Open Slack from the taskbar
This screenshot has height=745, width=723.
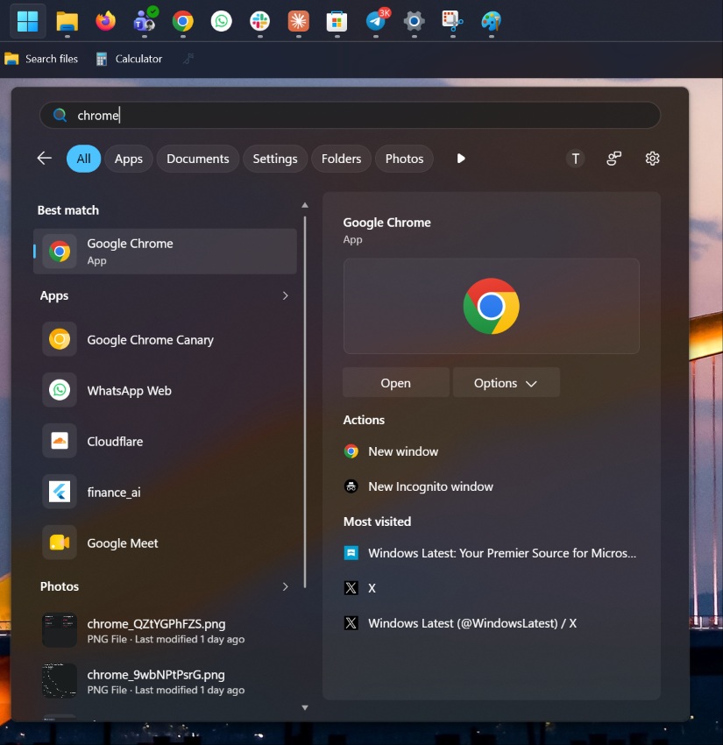click(260, 21)
